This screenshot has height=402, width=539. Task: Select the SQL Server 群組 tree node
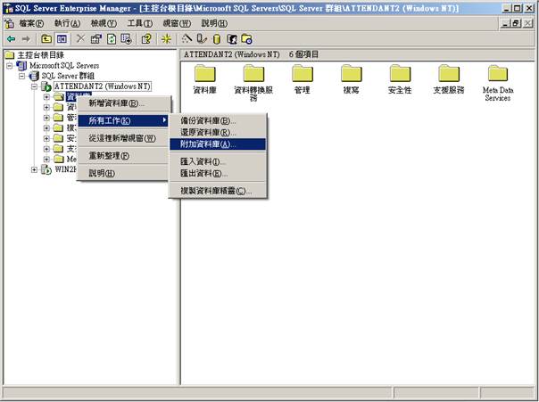click(x=68, y=76)
